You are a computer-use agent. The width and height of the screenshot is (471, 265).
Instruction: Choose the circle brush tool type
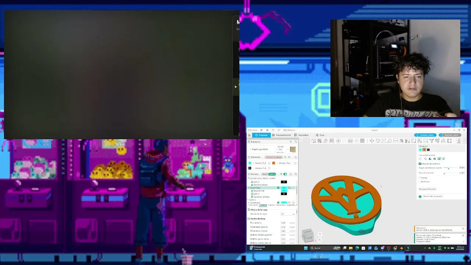point(421,159)
